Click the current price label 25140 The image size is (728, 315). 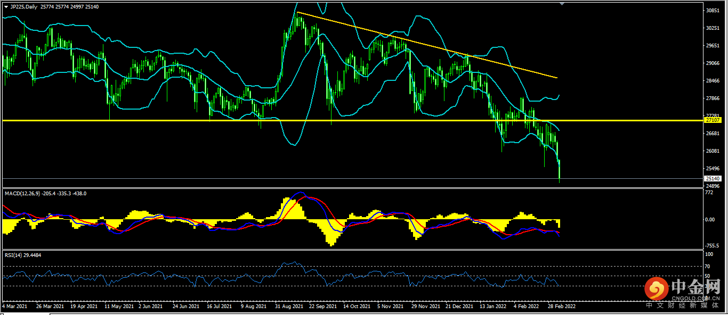[713, 178]
